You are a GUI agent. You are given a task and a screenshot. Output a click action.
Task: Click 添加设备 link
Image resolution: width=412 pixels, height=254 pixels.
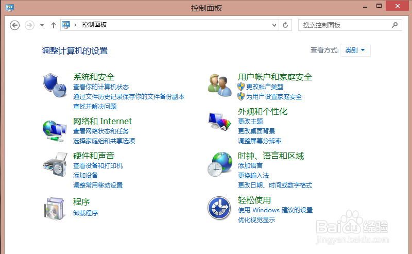point(85,175)
